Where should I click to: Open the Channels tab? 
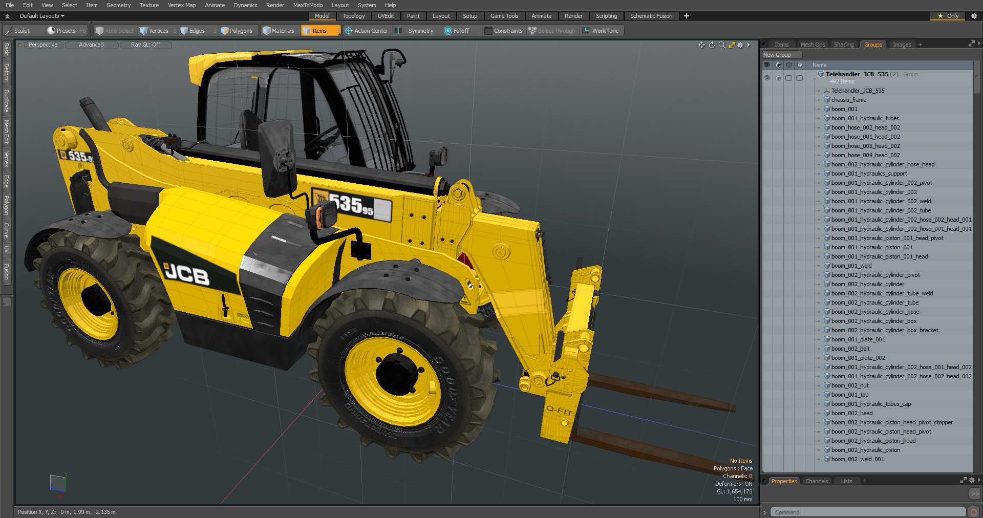tap(816, 481)
